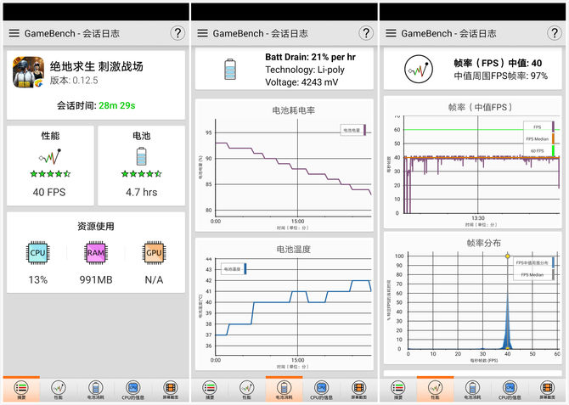Screen dimensions: 569x405
Task: Click 60 FPS green legend entry
Action: 539,150
